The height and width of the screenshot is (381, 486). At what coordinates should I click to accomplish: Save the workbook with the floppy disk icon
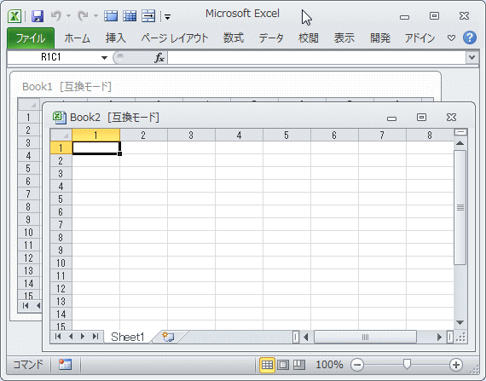pyautogui.click(x=38, y=16)
